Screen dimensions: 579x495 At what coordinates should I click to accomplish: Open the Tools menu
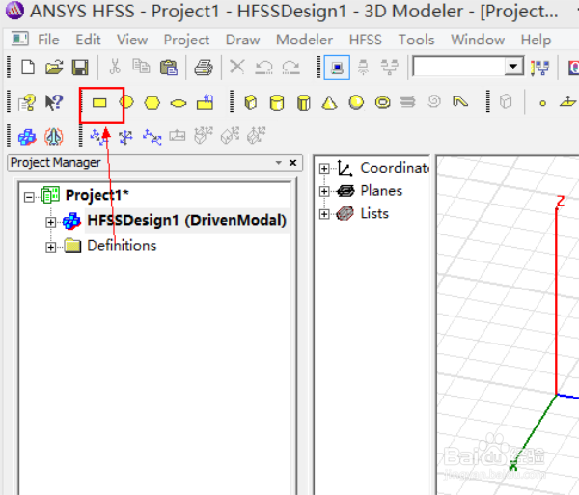[x=416, y=40]
